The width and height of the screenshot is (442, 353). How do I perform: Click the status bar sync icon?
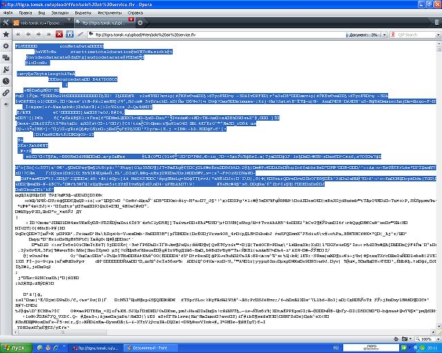point(396,339)
